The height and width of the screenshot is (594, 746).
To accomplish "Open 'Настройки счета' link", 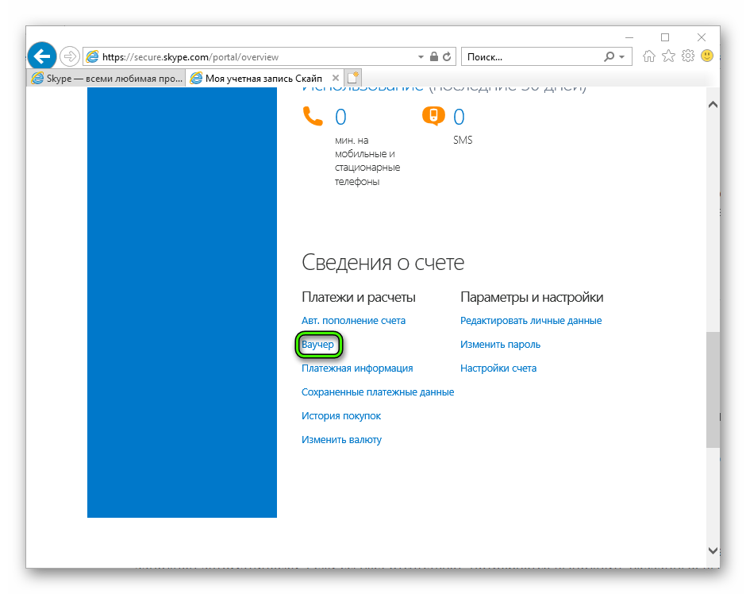I will click(498, 368).
